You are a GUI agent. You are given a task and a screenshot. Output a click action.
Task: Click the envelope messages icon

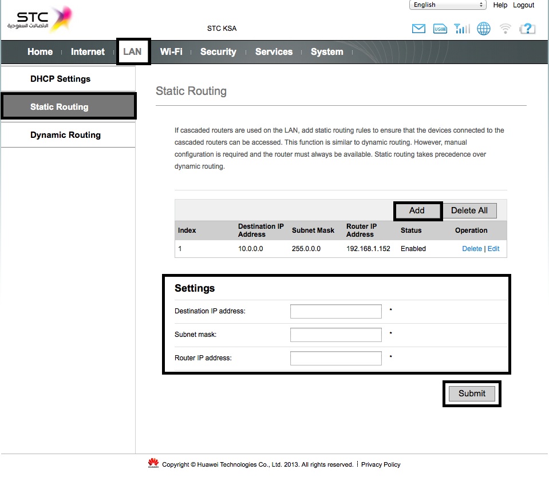point(418,29)
